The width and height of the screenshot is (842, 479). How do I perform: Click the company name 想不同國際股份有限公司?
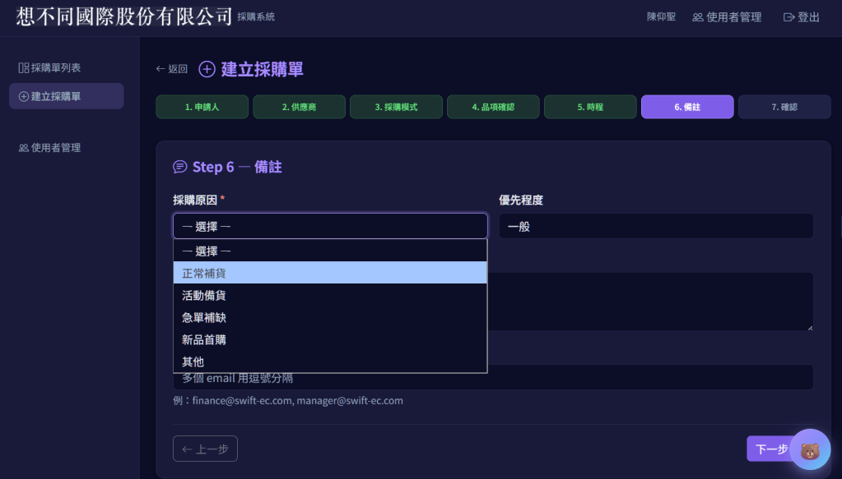pyautogui.click(x=124, y=16)
